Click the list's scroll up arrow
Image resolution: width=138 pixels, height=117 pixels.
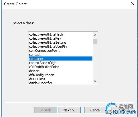point(95,35)
